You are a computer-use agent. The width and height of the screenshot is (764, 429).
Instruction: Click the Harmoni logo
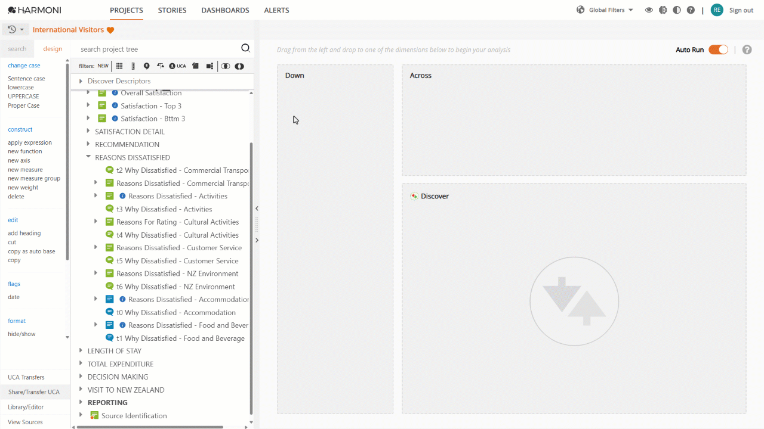click(x=35, y=10)
